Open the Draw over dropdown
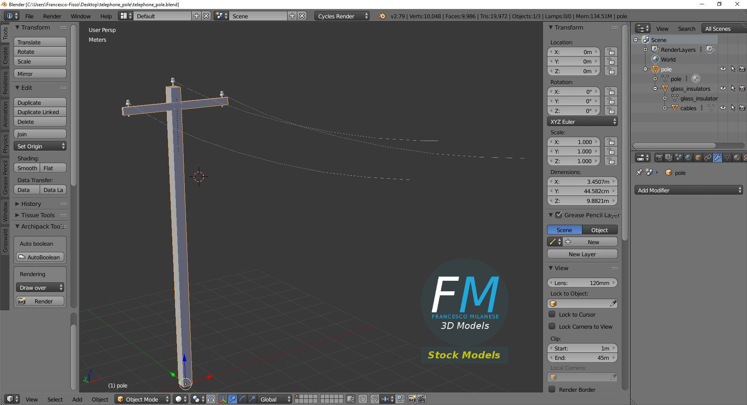Viewport: 747px width, 405px height. pyautogui.click(x=40, y=287)
